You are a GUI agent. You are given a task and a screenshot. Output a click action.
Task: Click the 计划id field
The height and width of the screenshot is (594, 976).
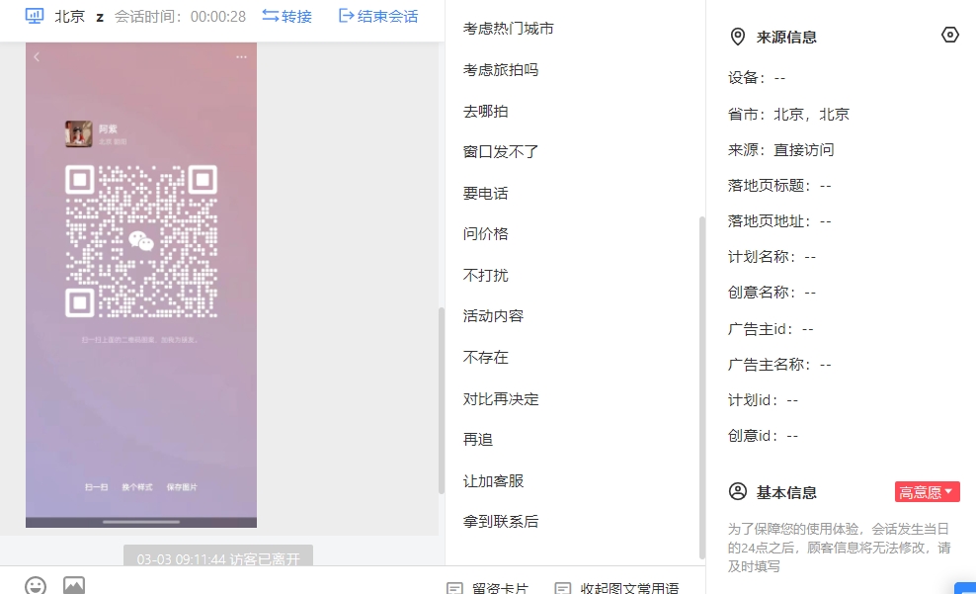click(x=764, y=399)
